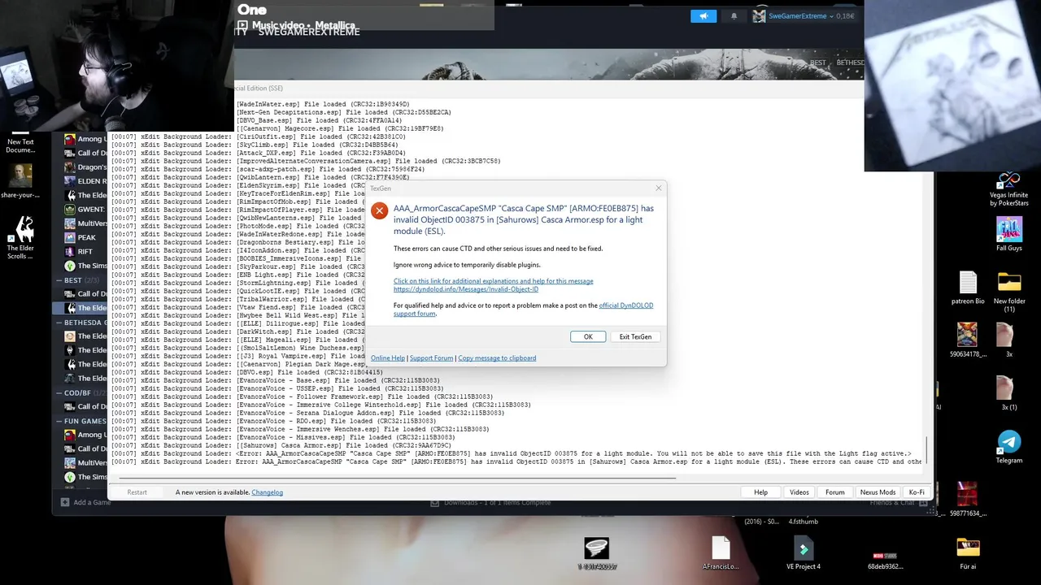
Task: Open the official DynDOLOD support forum link
Action: [x=523, y=310]
